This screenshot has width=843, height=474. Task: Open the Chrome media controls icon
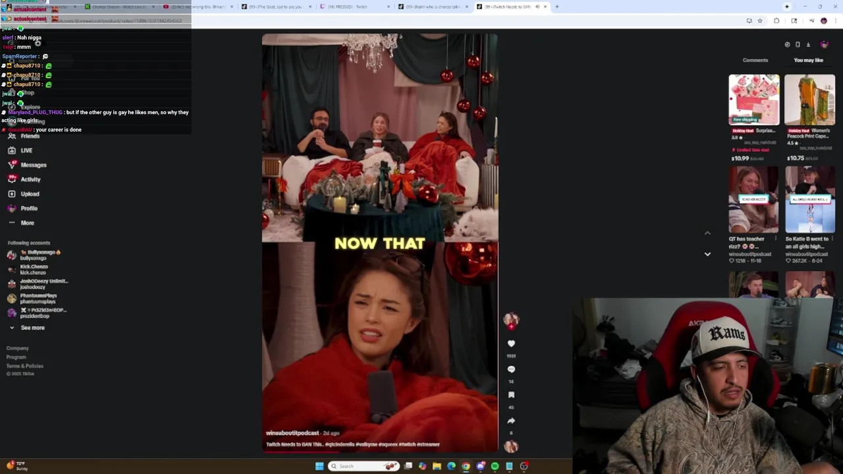tap(811, 21)
